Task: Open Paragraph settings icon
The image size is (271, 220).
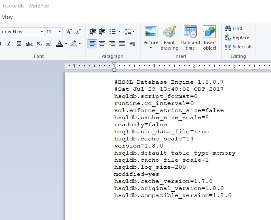Action: tap(133, 44)
